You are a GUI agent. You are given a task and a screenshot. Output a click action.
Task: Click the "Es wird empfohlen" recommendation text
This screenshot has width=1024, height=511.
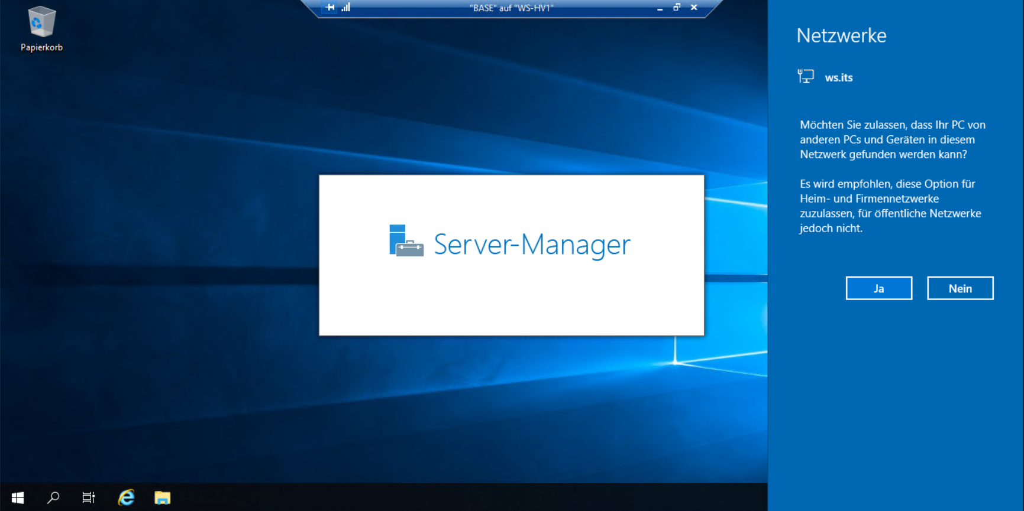(x=890, y=206)
